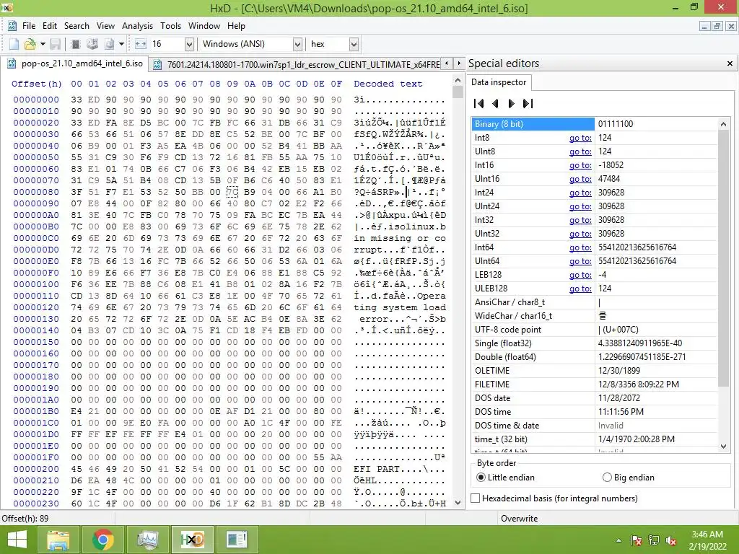The width and height of the screenshot is (739, 554).
Task: Select the Data inspector tab
Action: [x=499, y=82]
